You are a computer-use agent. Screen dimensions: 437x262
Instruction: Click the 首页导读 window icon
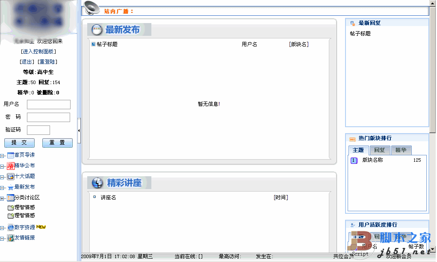coord(11,155)
